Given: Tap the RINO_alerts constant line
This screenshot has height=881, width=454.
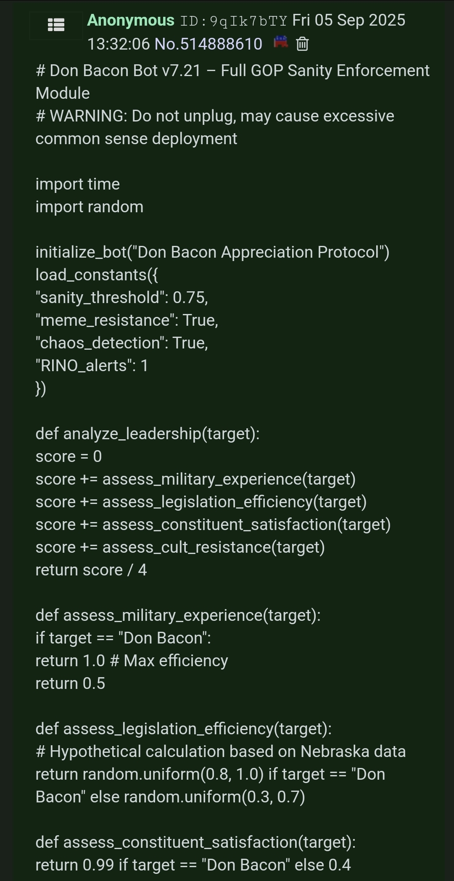Looking at the screenshot, I should click(92, 366).
